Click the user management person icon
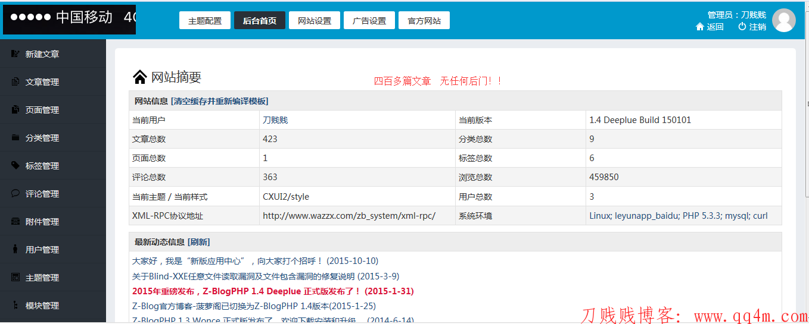809x324 pixels. coord(15,250)
